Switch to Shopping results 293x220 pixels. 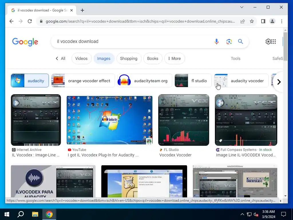point(129,58)
